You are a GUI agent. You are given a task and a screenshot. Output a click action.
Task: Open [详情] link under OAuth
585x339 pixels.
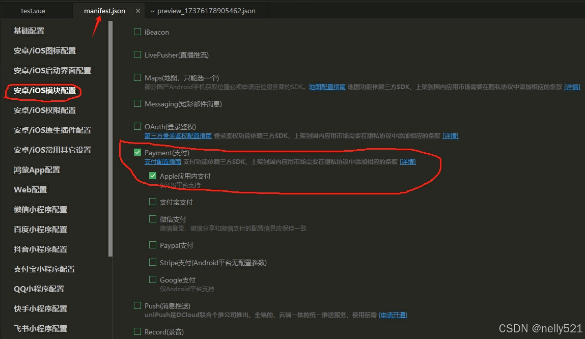click(x=450, y=136)
